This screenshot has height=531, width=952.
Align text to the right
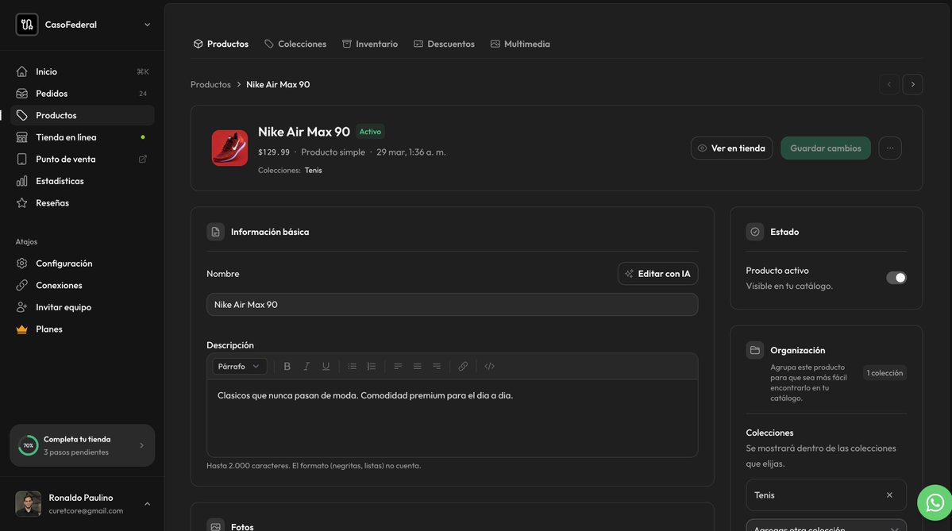click(437, 367)
